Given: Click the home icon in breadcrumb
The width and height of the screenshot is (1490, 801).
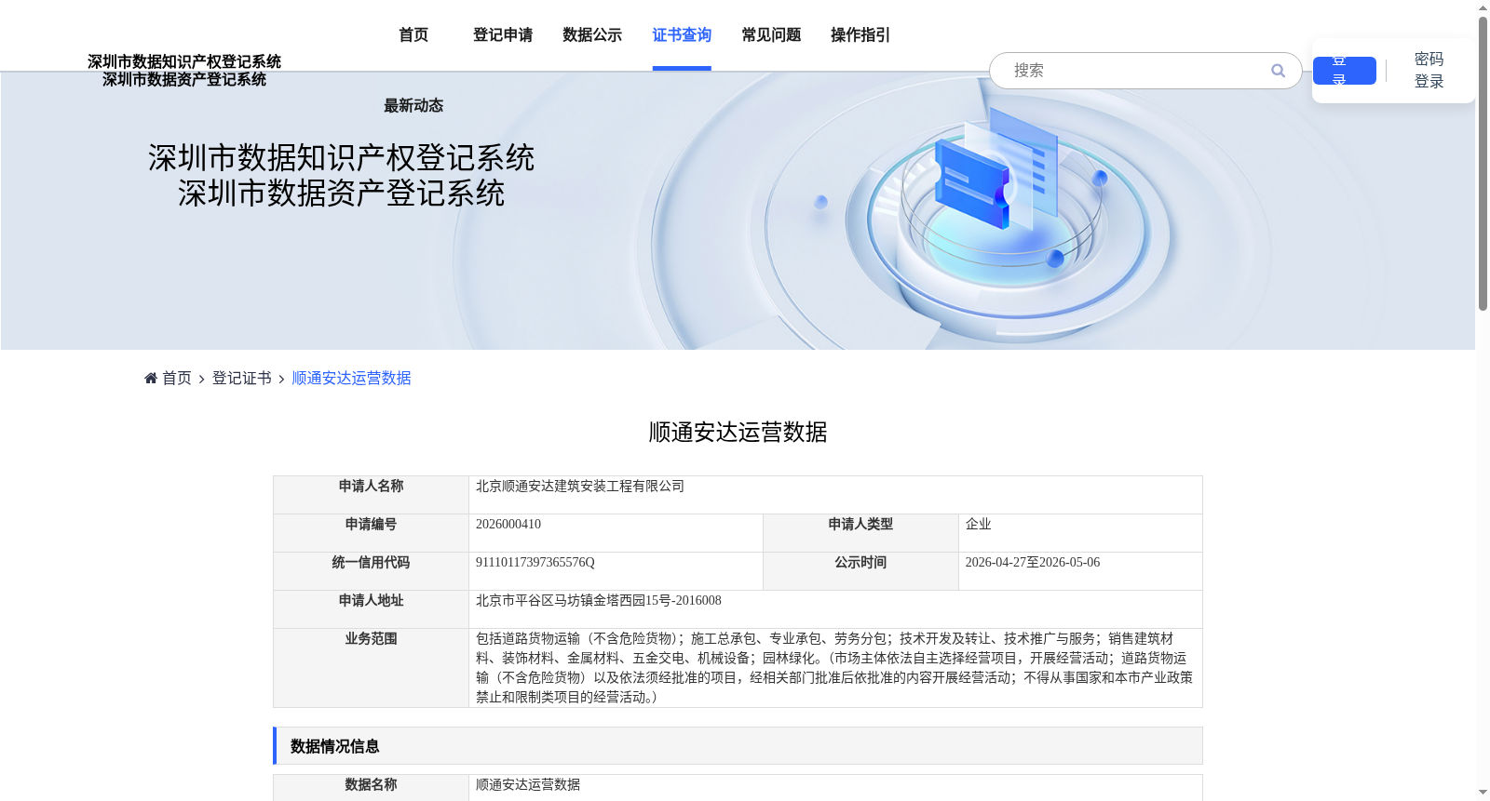Looking at the screenshot, I should tap(151, 378).
